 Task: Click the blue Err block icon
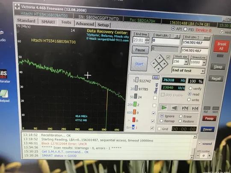coord(133,127)
